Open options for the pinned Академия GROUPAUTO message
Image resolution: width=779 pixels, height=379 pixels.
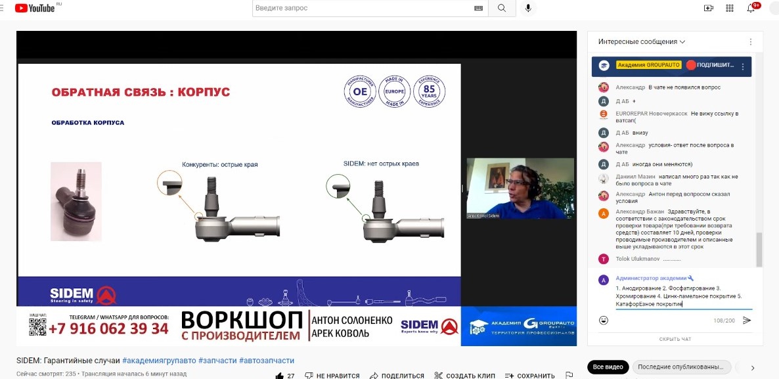coord(743,66)
